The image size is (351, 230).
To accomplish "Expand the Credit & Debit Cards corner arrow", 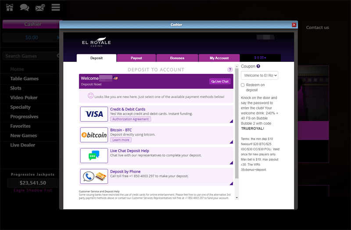I will tap(231, 121).
